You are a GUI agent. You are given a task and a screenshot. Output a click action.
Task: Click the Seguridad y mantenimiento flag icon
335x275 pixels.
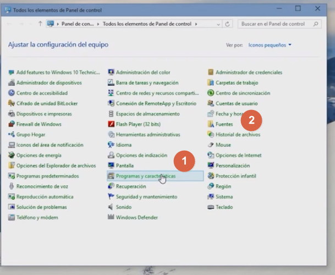pos(111,196)
